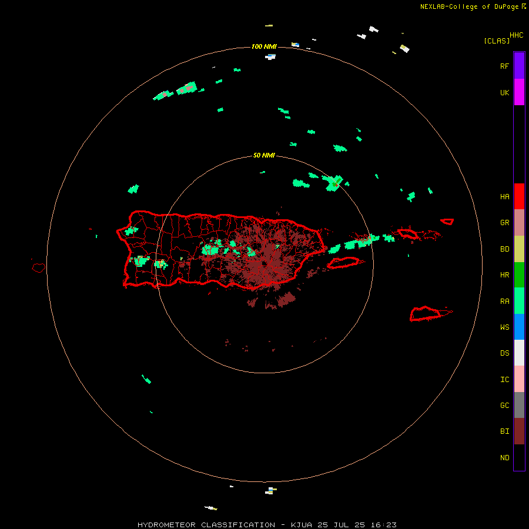The width and height of the screenshot is (529, 529).
Task: Click the '25 JUL 25' date in caption
Action: point(340,525)
